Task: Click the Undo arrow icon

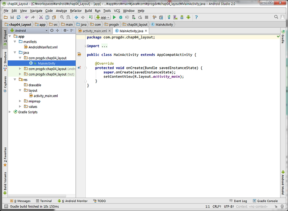Action: coord(27,17)
